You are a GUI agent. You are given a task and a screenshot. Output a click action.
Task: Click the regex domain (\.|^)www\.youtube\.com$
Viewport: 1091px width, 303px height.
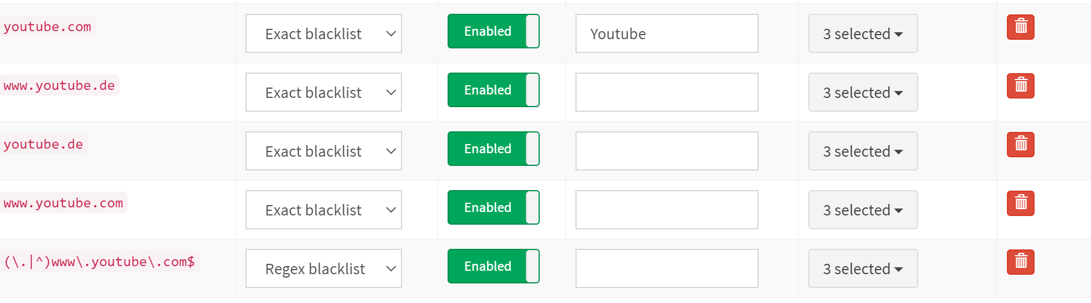tap(99, 262)
